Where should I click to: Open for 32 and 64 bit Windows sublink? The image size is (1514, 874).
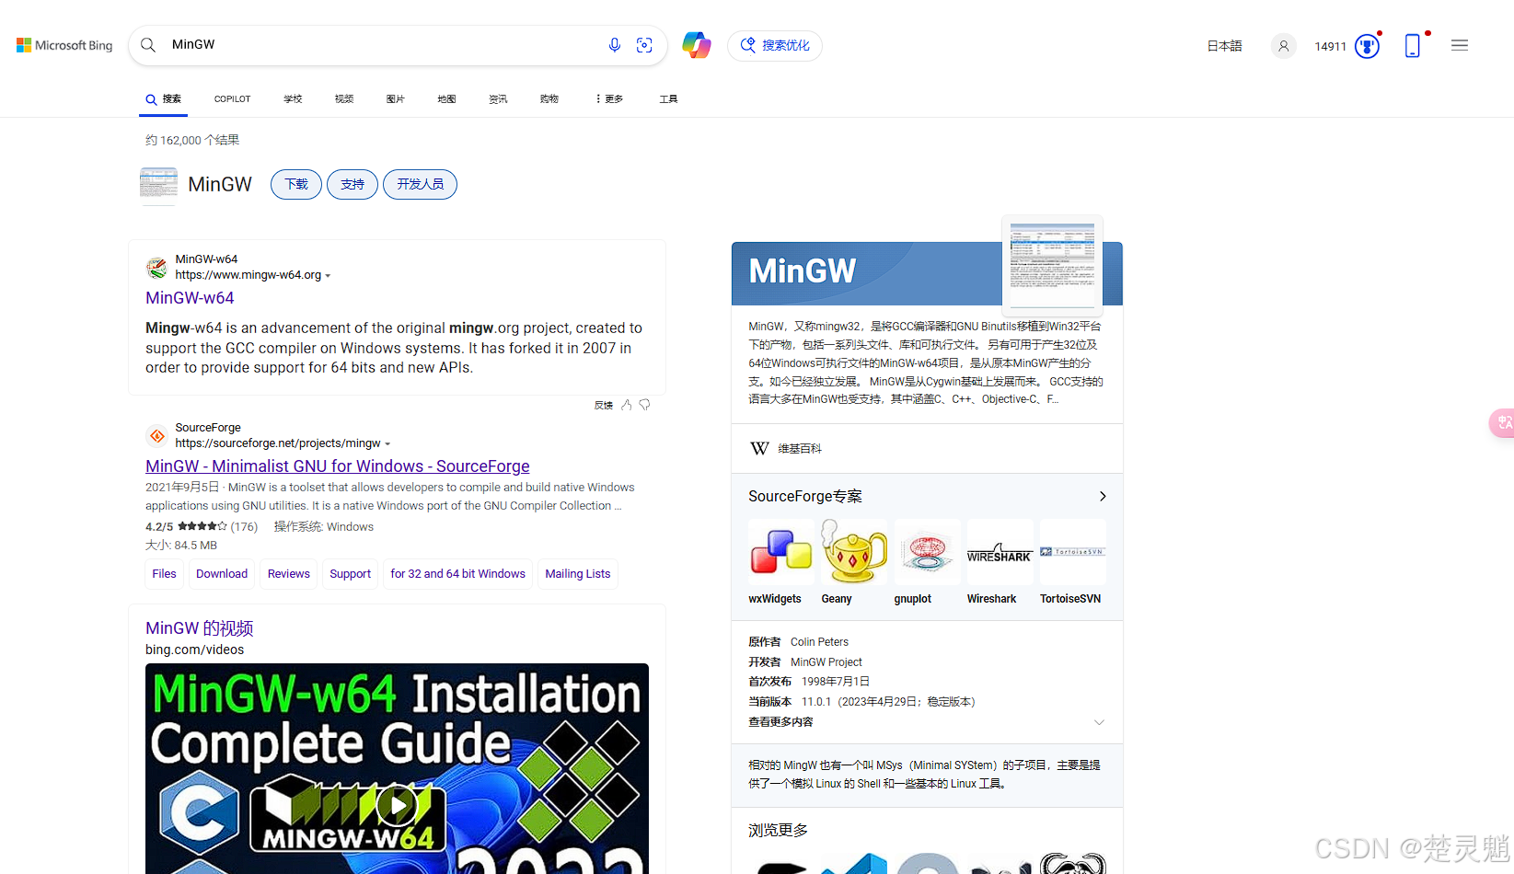tap(457, 574)
